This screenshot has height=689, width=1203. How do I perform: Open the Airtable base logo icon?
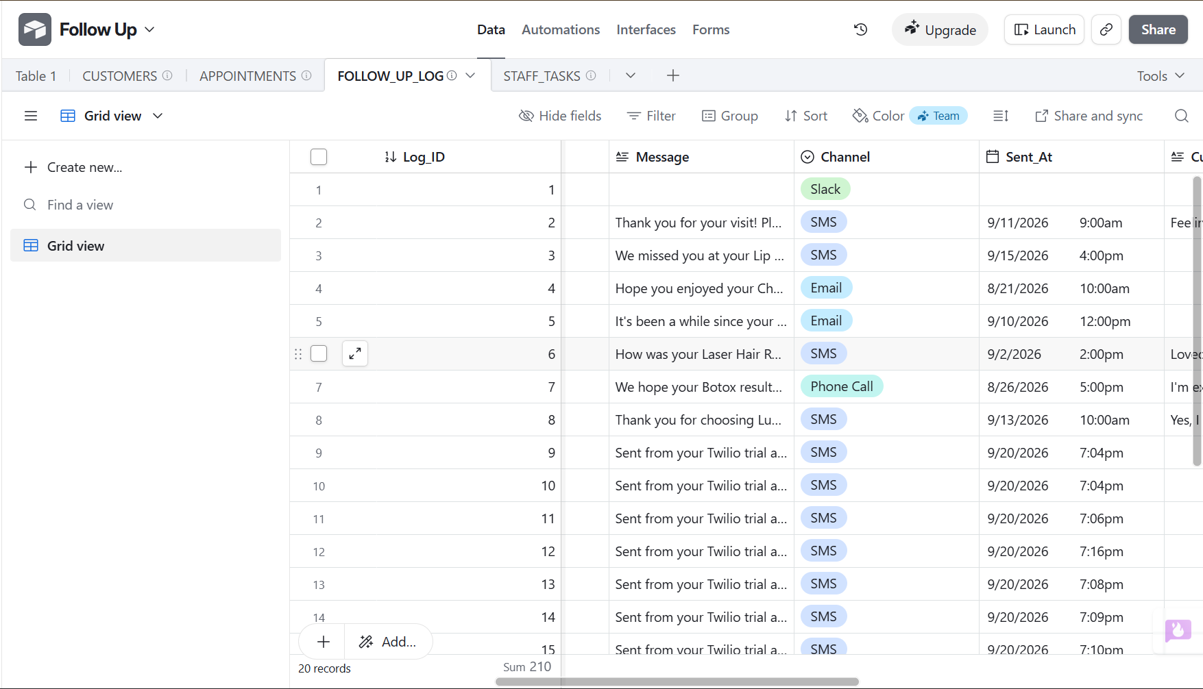point(35,29)
